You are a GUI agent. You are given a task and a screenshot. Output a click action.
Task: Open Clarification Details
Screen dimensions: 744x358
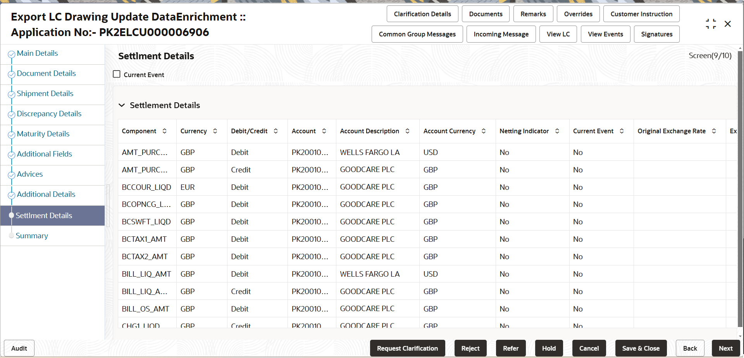coord(422,14)
